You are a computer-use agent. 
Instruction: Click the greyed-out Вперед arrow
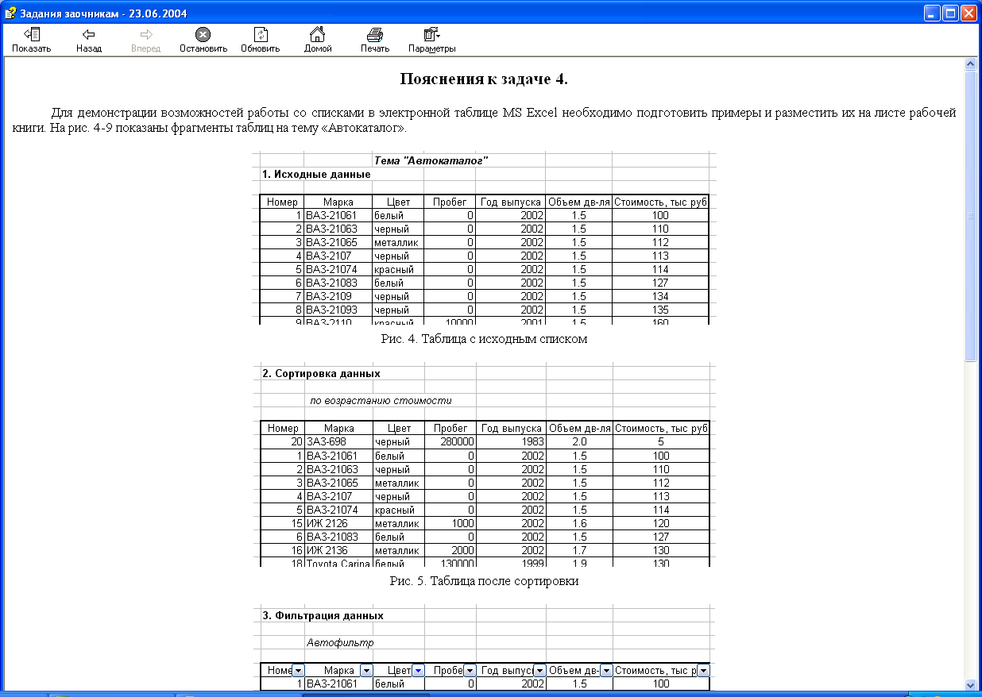(x=145, y=40)
